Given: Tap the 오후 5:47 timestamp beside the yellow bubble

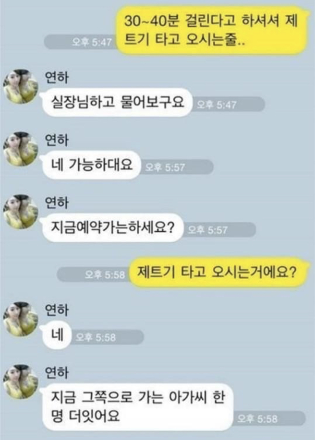Looking at the screenshot, I should click(x=92, y=42).
